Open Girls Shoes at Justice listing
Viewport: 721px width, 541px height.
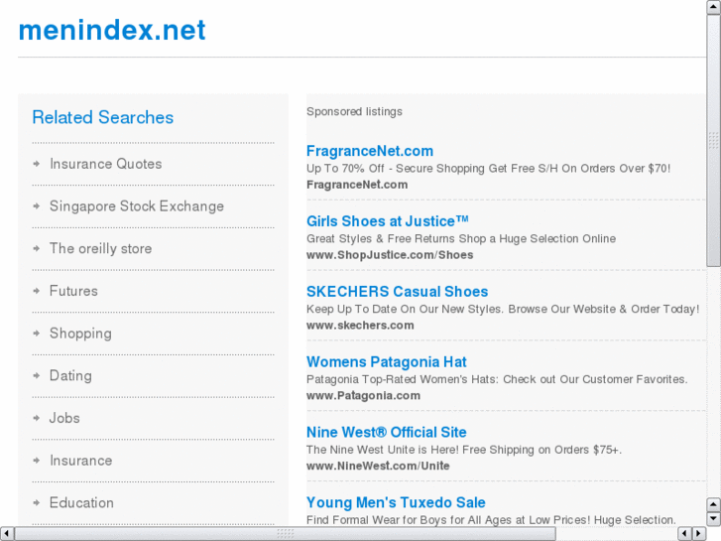(x=388, y=221)
